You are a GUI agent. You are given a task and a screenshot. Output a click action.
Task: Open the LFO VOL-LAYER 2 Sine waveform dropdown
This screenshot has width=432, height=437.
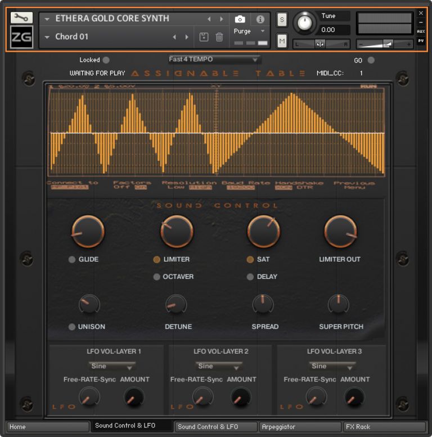point(219,366)
